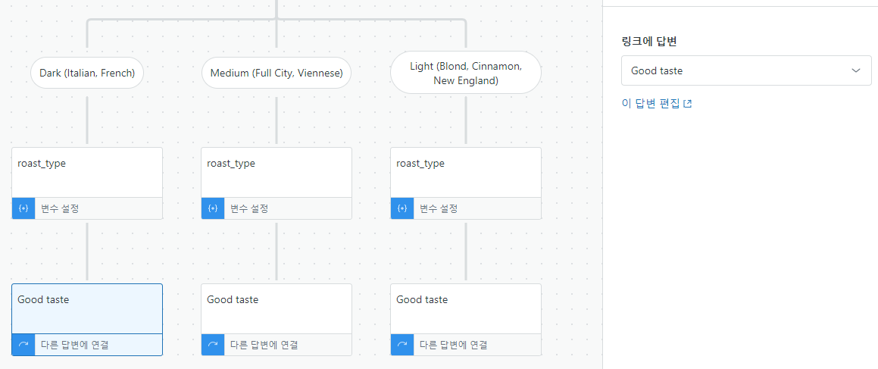This screenshot has width=878, height=369.
Task: Select Good taste step under Light branch
Action: pos(466,319)
